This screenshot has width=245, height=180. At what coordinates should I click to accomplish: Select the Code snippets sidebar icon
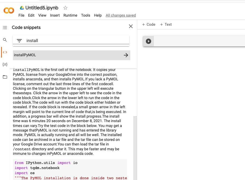(x=5, y=52)
